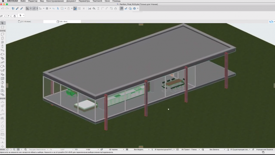The width and height of the screenshot is (275, 155).
Task: Select the Morph tool
Action: 2,82
